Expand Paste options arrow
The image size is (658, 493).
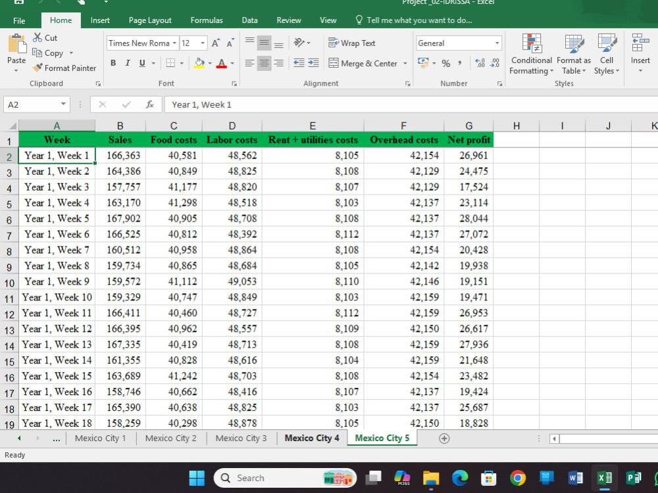(16, 71)
